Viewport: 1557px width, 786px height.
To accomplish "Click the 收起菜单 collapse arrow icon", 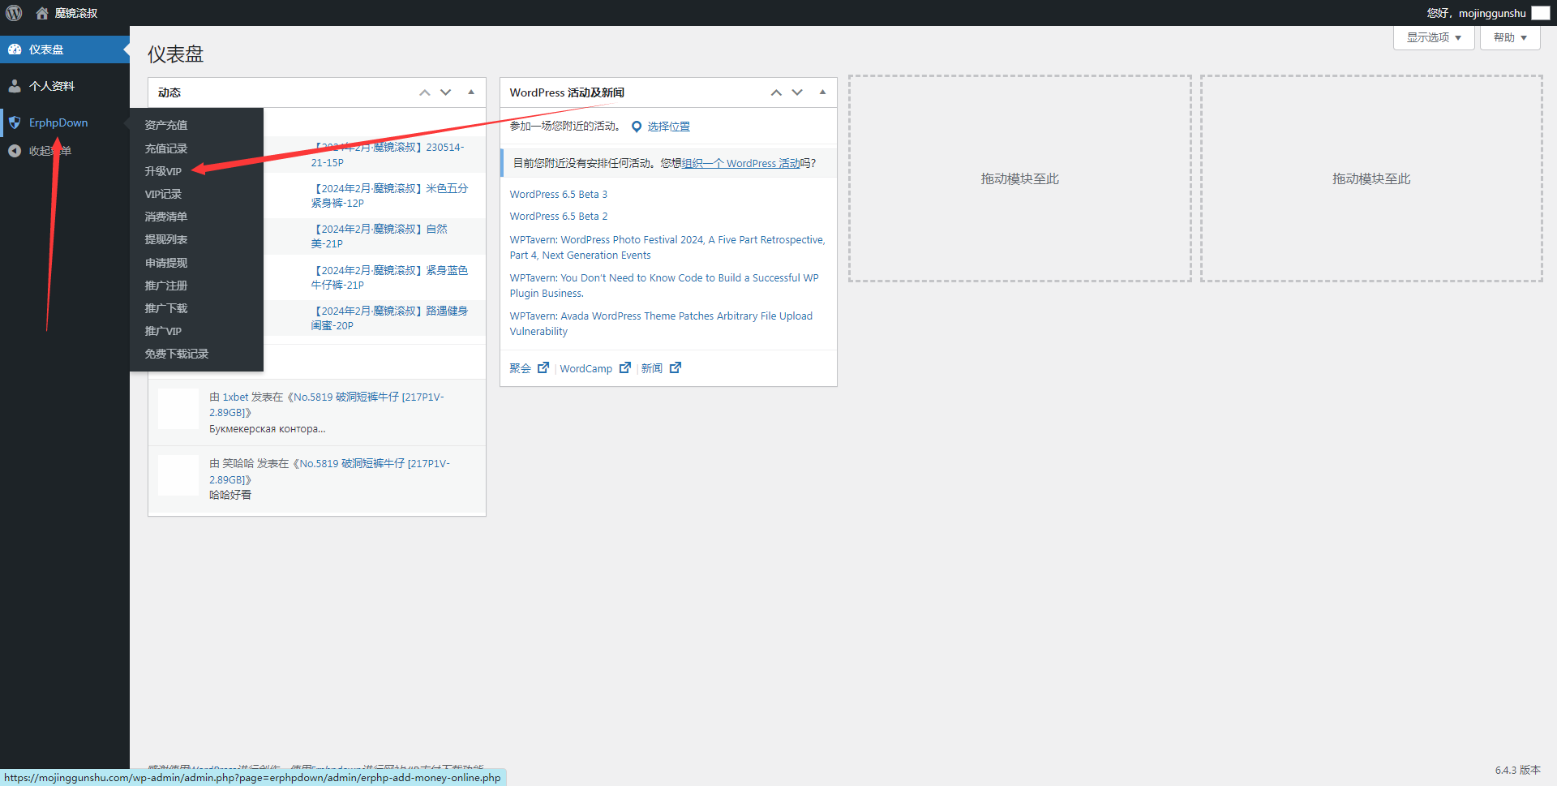I will [x=15, y=151].
